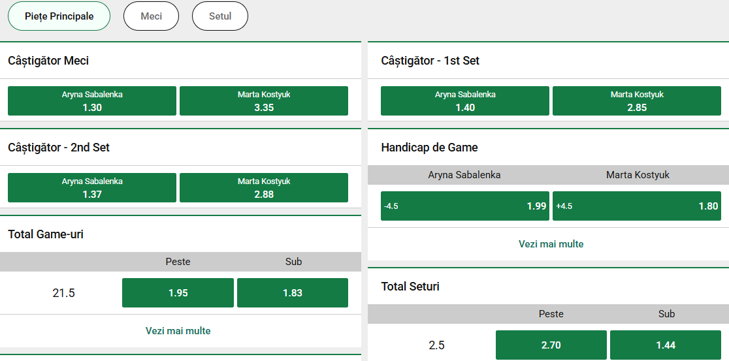729x361 pixels.
Task: Select Sabalenka -4.5 game handicap at 1.99
Action: point(465,206)
